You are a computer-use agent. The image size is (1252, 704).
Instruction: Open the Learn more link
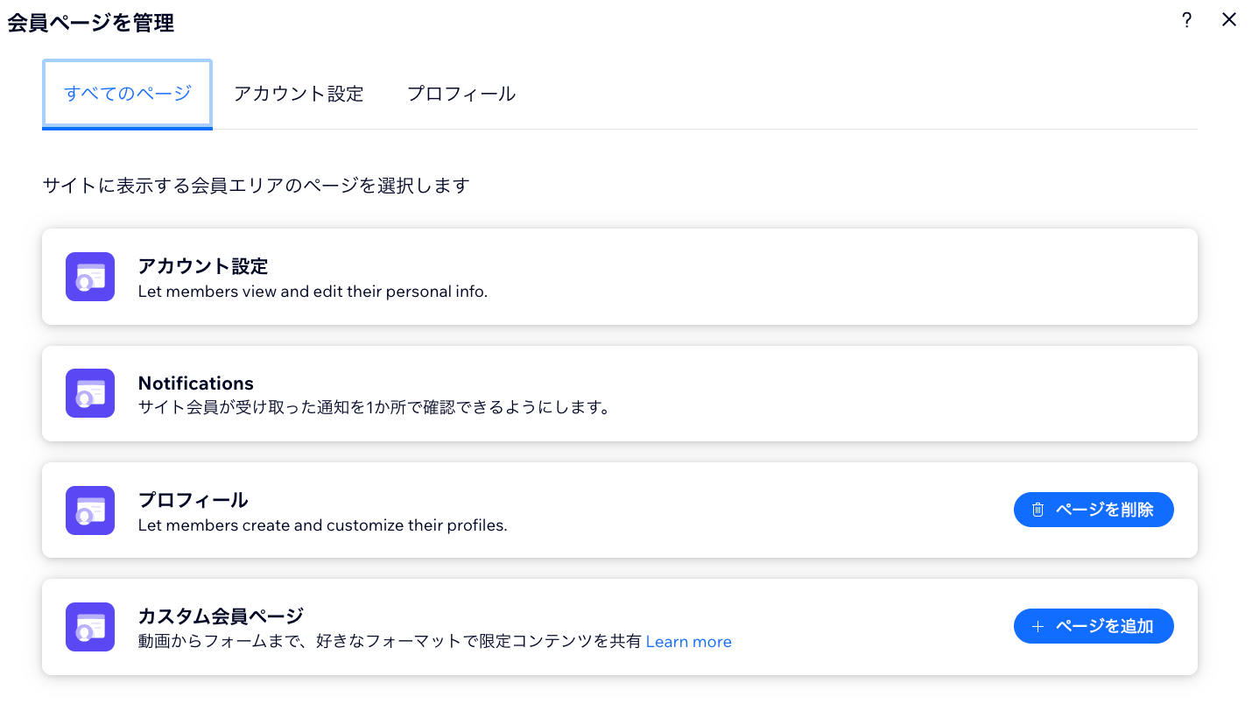pos(688,642)
